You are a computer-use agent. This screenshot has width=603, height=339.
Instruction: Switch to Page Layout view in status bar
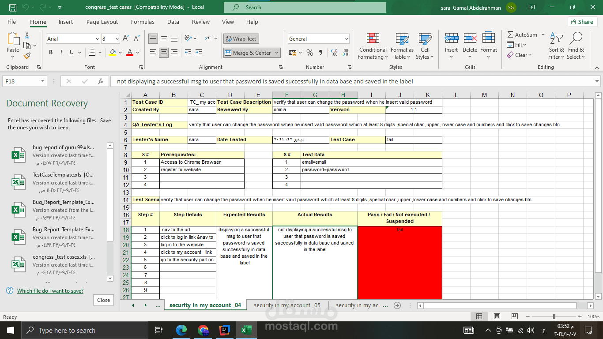[497, 316]
